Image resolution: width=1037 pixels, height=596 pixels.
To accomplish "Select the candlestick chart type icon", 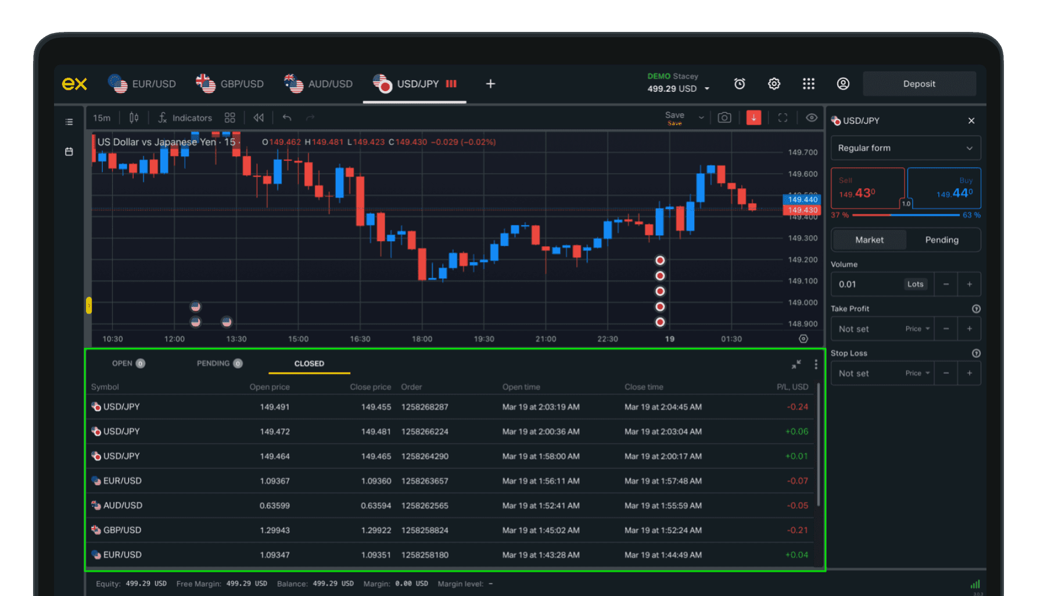I will coord(133,117).
